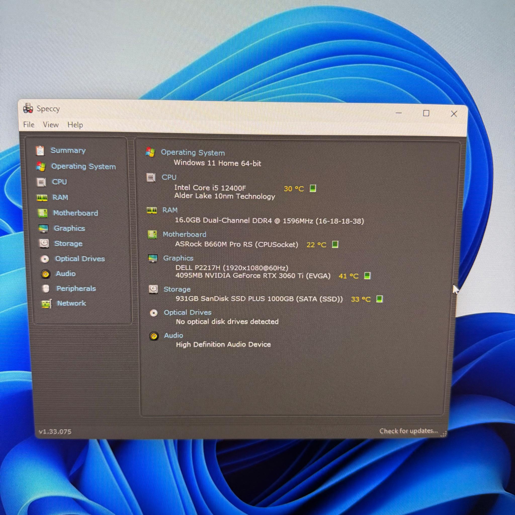Image resolution: width=515 pixels, height=515 pixels.
Task: Click the Storage drive icon in summary pane
Action: point(153,289)
